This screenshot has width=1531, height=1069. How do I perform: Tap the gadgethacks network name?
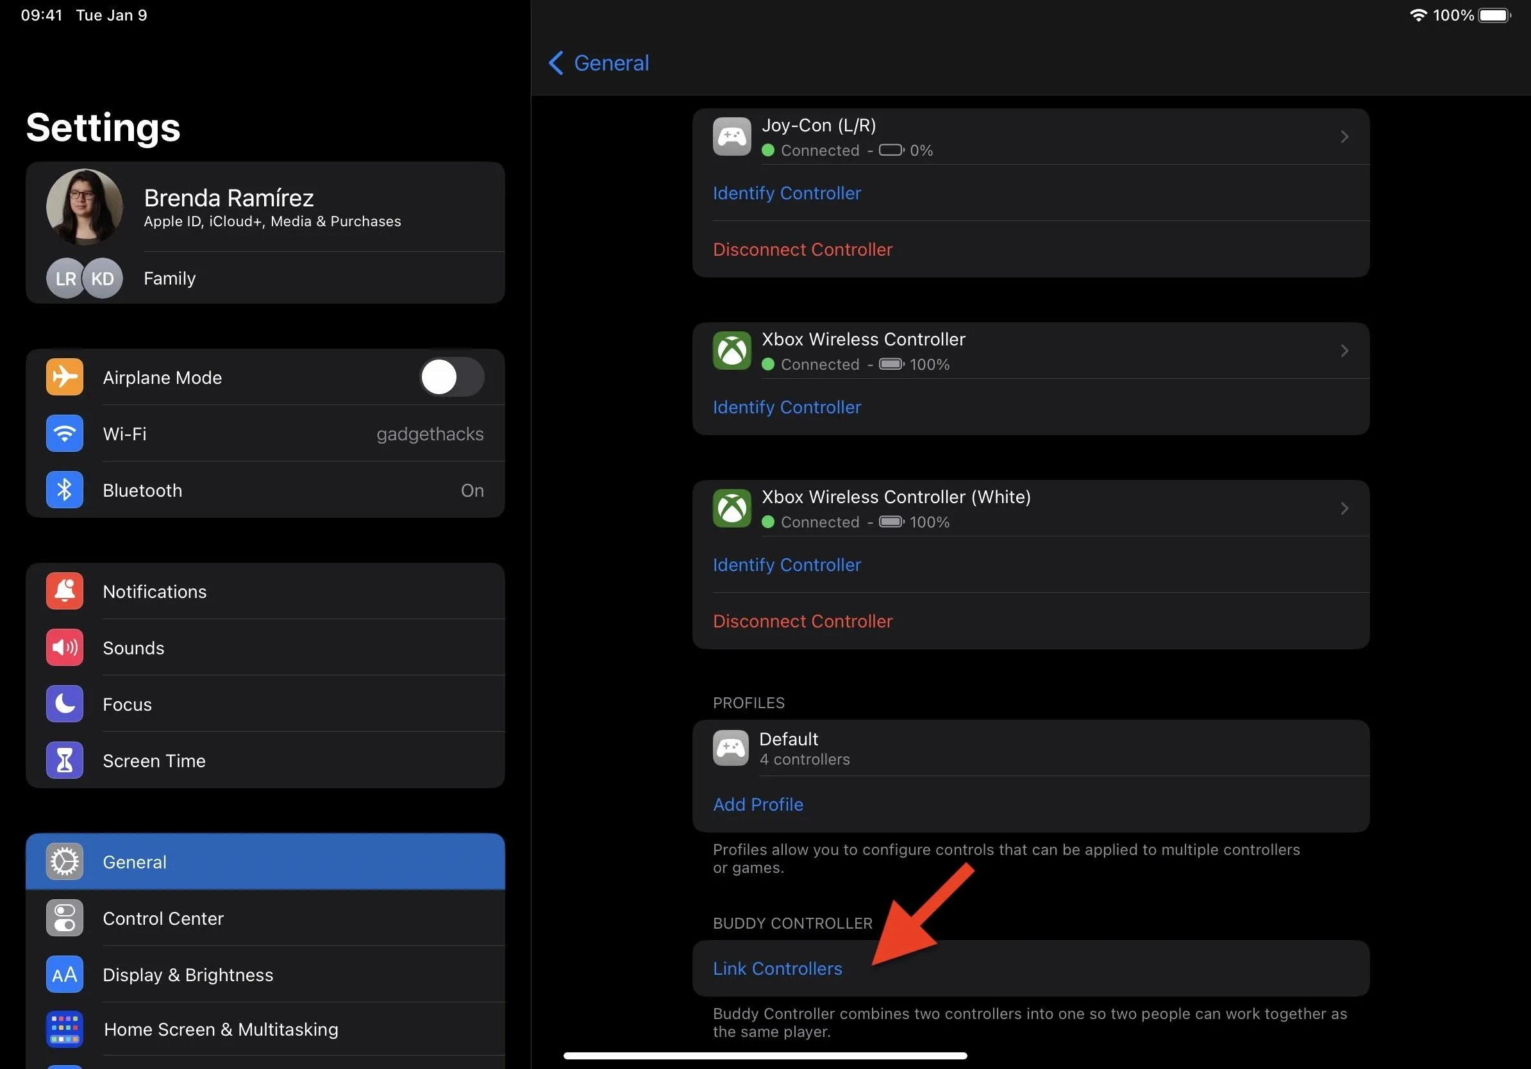[x=430, y=434]
